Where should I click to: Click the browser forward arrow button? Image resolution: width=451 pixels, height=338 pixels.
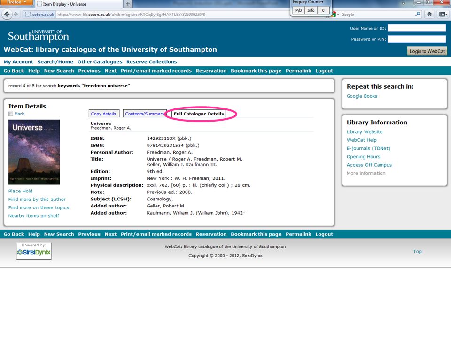coord(16,15)
